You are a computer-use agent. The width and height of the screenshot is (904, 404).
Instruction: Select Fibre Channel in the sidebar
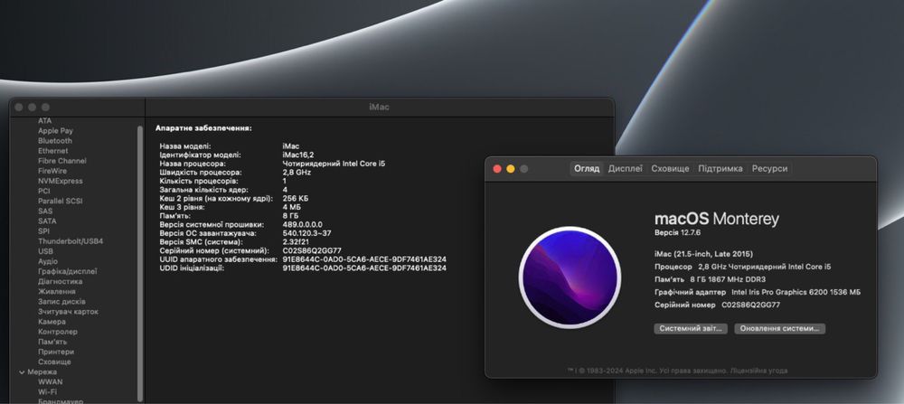pyautogui.click(x=62, y=161)
